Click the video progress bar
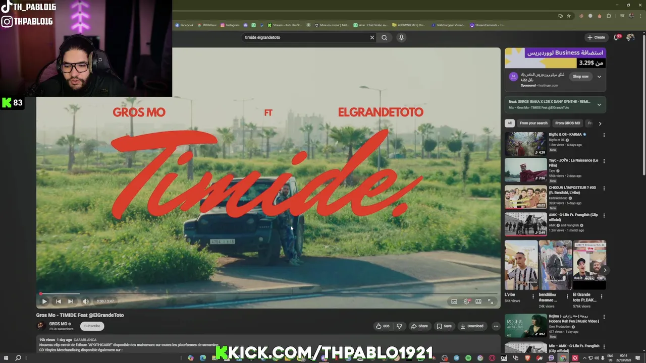 (268, 293)
